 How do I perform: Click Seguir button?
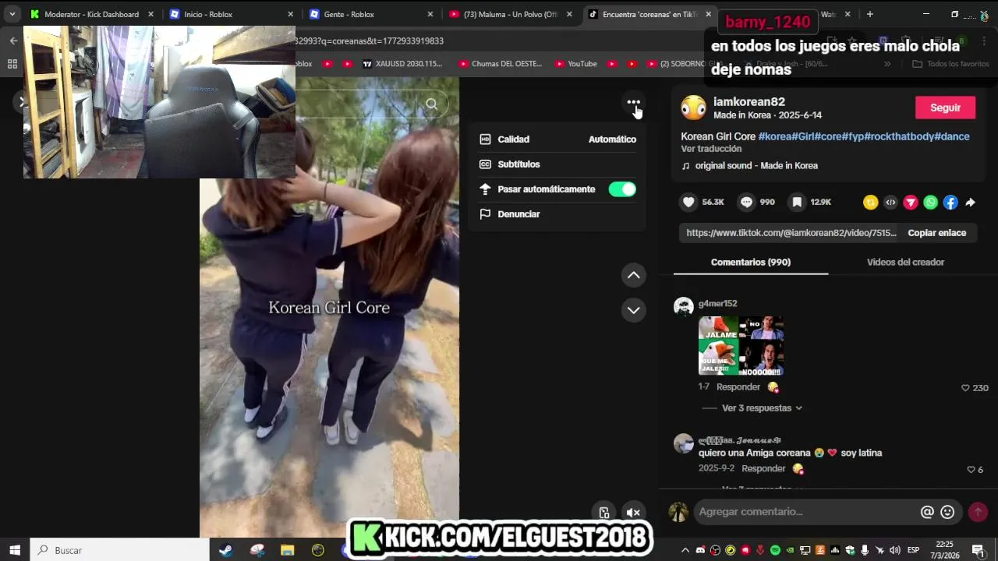point(945,108)
